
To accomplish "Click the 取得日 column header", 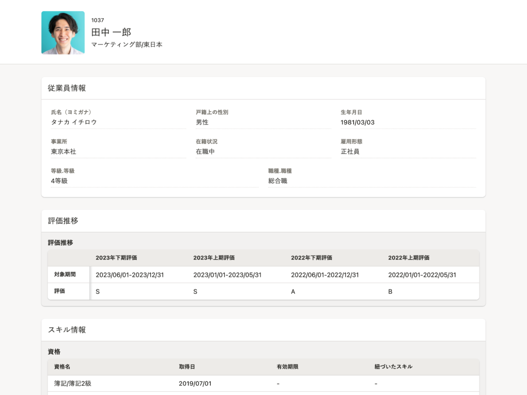I will tap(187, 367).
